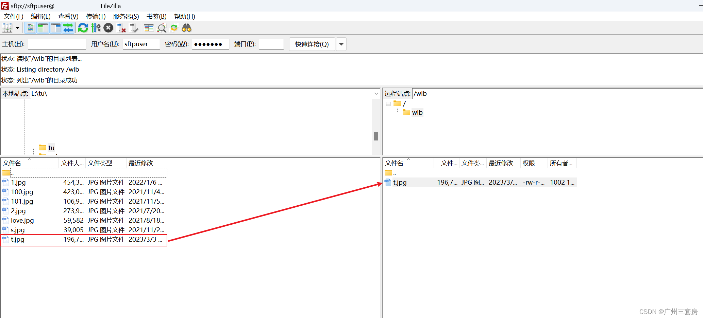This screenshot has height=318, width=703.
Task: Click the 快速连接(Q) button
Action: (312, 44)
